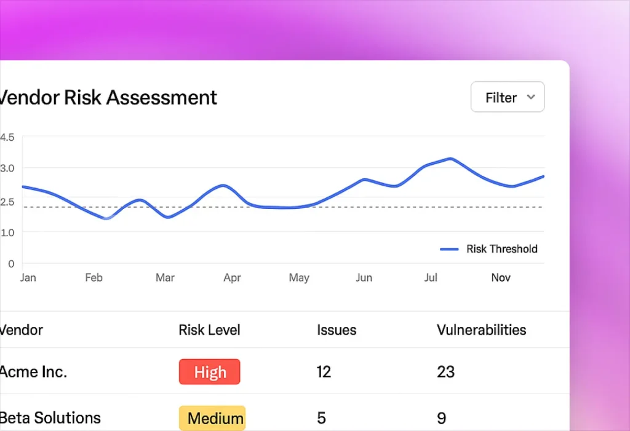Click the High risk badge
This screenshot has height=431, width=630.
(x=210, y=372)
